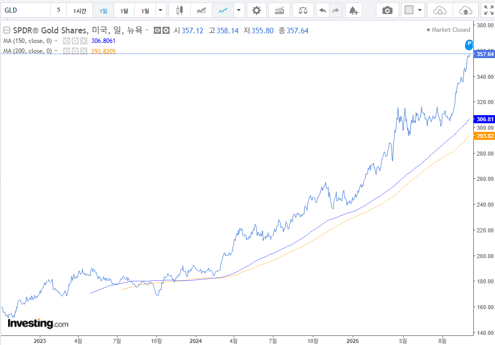Select the 1시간 interval
The height and width of the screenshot is (345, 495).
point(80,11)
